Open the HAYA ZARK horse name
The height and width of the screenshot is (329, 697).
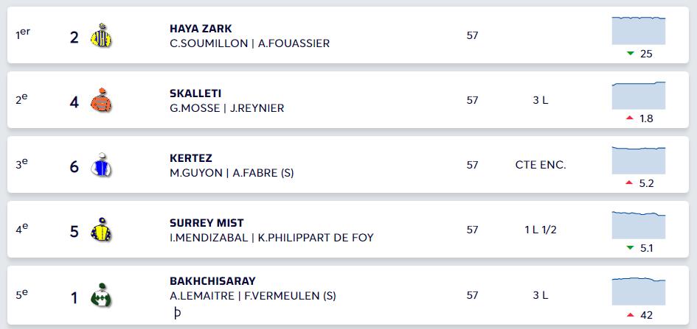(x=201, y=29)
